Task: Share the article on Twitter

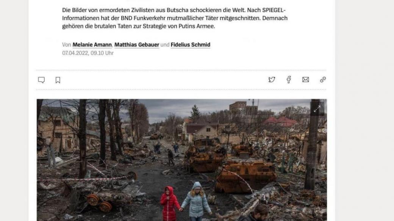Action: click(x=272, y=80)
